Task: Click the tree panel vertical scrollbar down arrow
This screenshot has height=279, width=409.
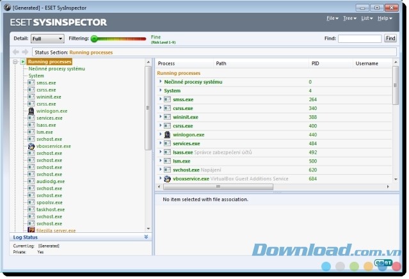Action: click(x=148, y=228)
